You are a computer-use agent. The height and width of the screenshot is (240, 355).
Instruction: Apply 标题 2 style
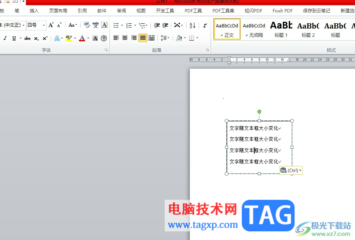(308, 29)
